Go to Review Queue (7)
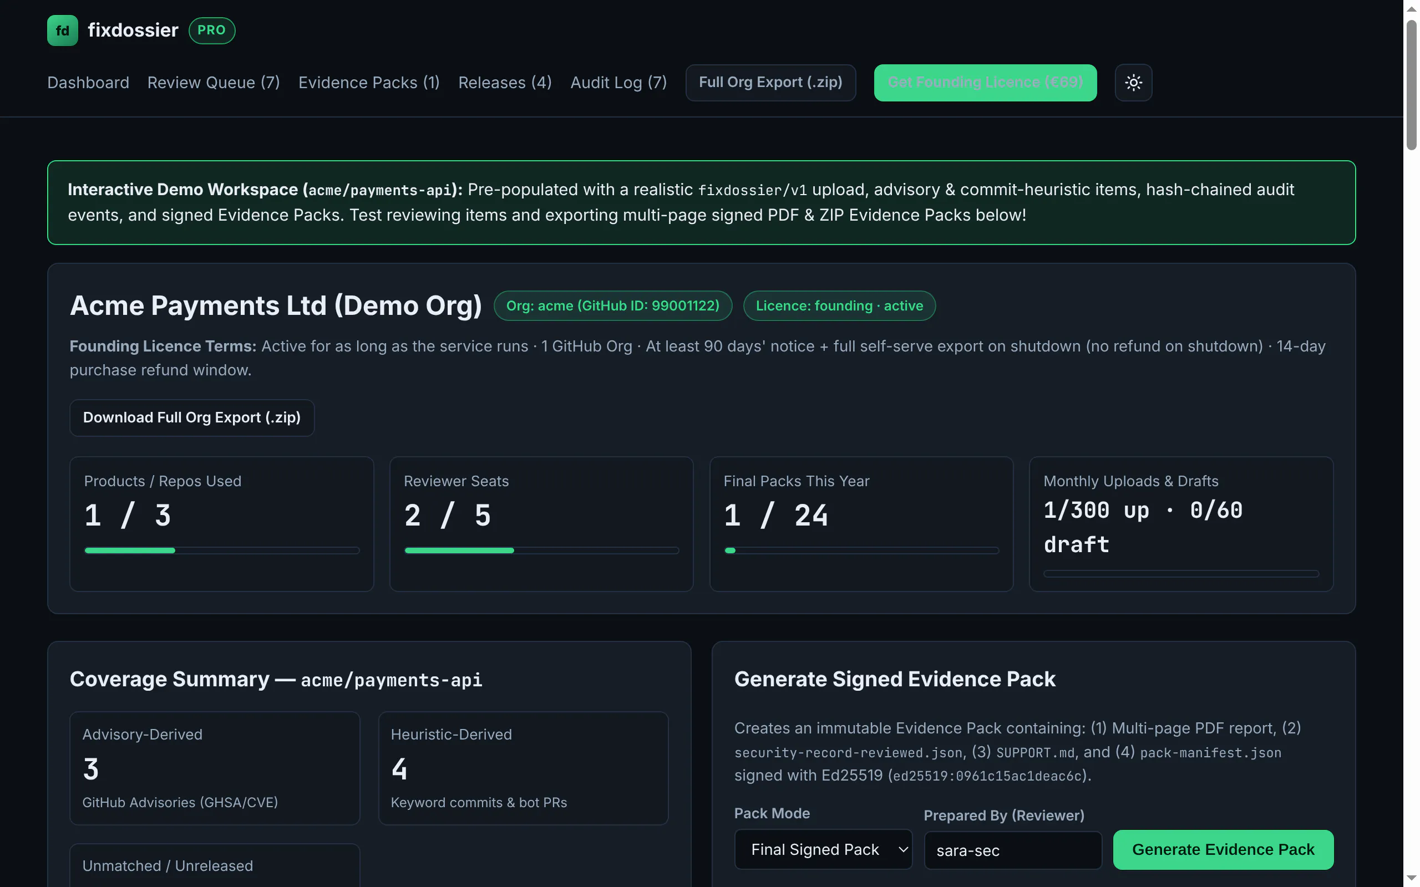Viewport: 1420px width, 887px height. [214, 83]
